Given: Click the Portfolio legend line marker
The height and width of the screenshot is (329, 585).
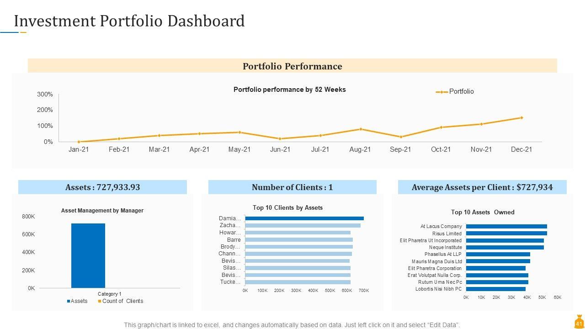Looking at the screenshot, I should click(441, 92).
